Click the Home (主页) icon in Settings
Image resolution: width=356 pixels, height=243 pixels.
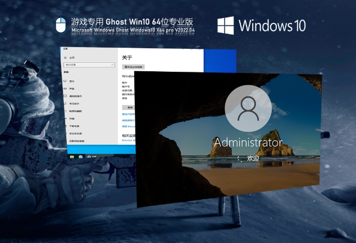[66, 58]
